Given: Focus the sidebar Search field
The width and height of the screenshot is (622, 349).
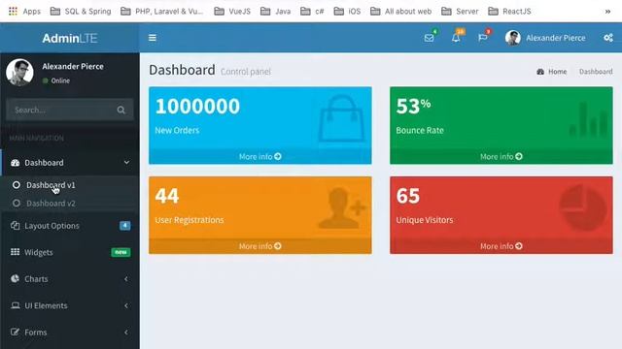Looking at the screenshot, I should click(62, 110).
